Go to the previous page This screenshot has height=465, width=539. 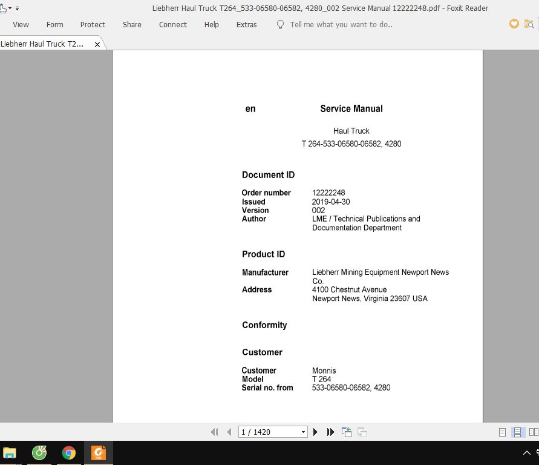coord(229,432)
